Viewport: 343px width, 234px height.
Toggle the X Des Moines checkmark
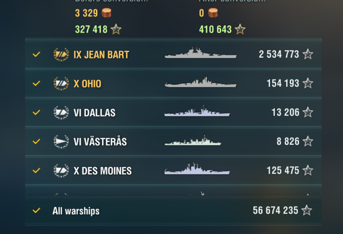pos(36,170)
